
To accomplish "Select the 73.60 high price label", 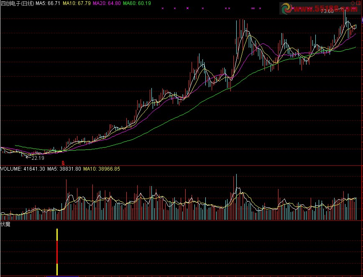I will click(x=327, y=11).
